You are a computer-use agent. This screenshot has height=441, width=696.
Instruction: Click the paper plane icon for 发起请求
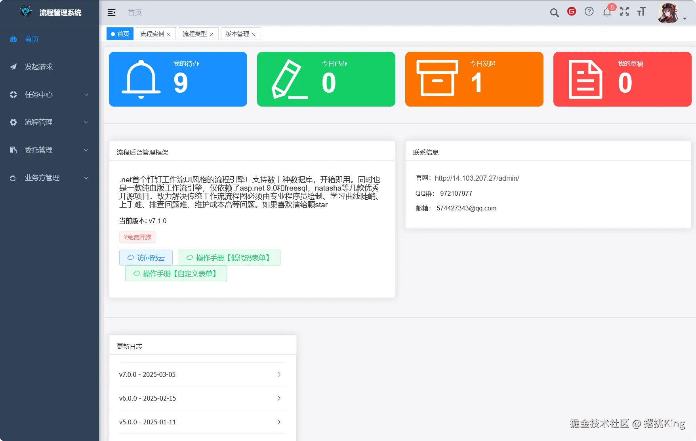tap(13, 67)
